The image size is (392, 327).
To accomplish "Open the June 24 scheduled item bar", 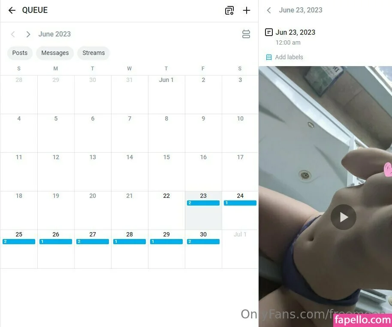I will pos(240,203).
